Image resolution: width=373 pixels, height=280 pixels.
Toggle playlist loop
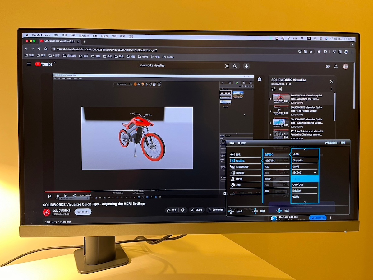point(274,89)
